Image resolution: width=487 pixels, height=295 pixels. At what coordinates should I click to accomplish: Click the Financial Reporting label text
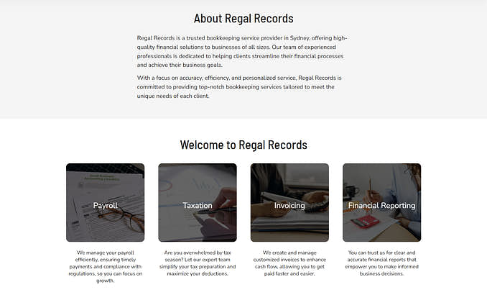tap(382, 206)
